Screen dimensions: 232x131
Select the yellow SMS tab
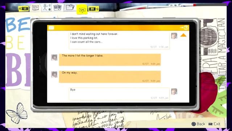click(82, 9)
